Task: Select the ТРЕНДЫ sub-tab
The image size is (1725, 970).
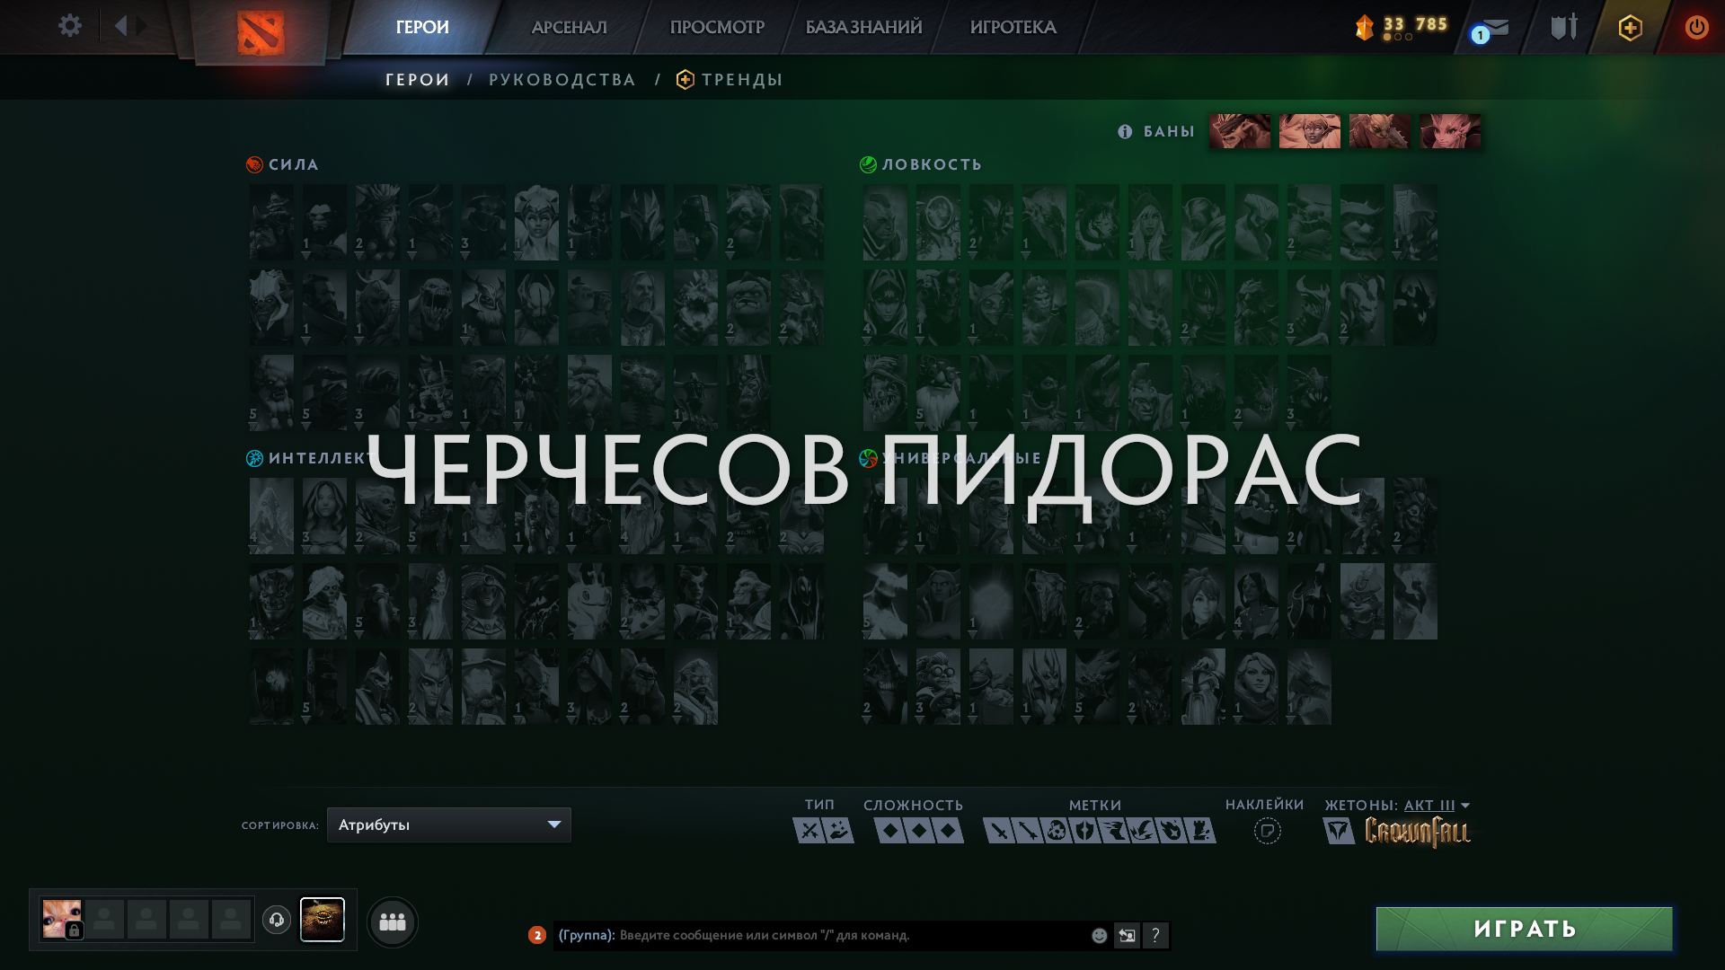Action: (730, 80)
